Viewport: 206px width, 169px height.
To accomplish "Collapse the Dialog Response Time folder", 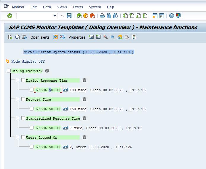I will click(17, 80).
